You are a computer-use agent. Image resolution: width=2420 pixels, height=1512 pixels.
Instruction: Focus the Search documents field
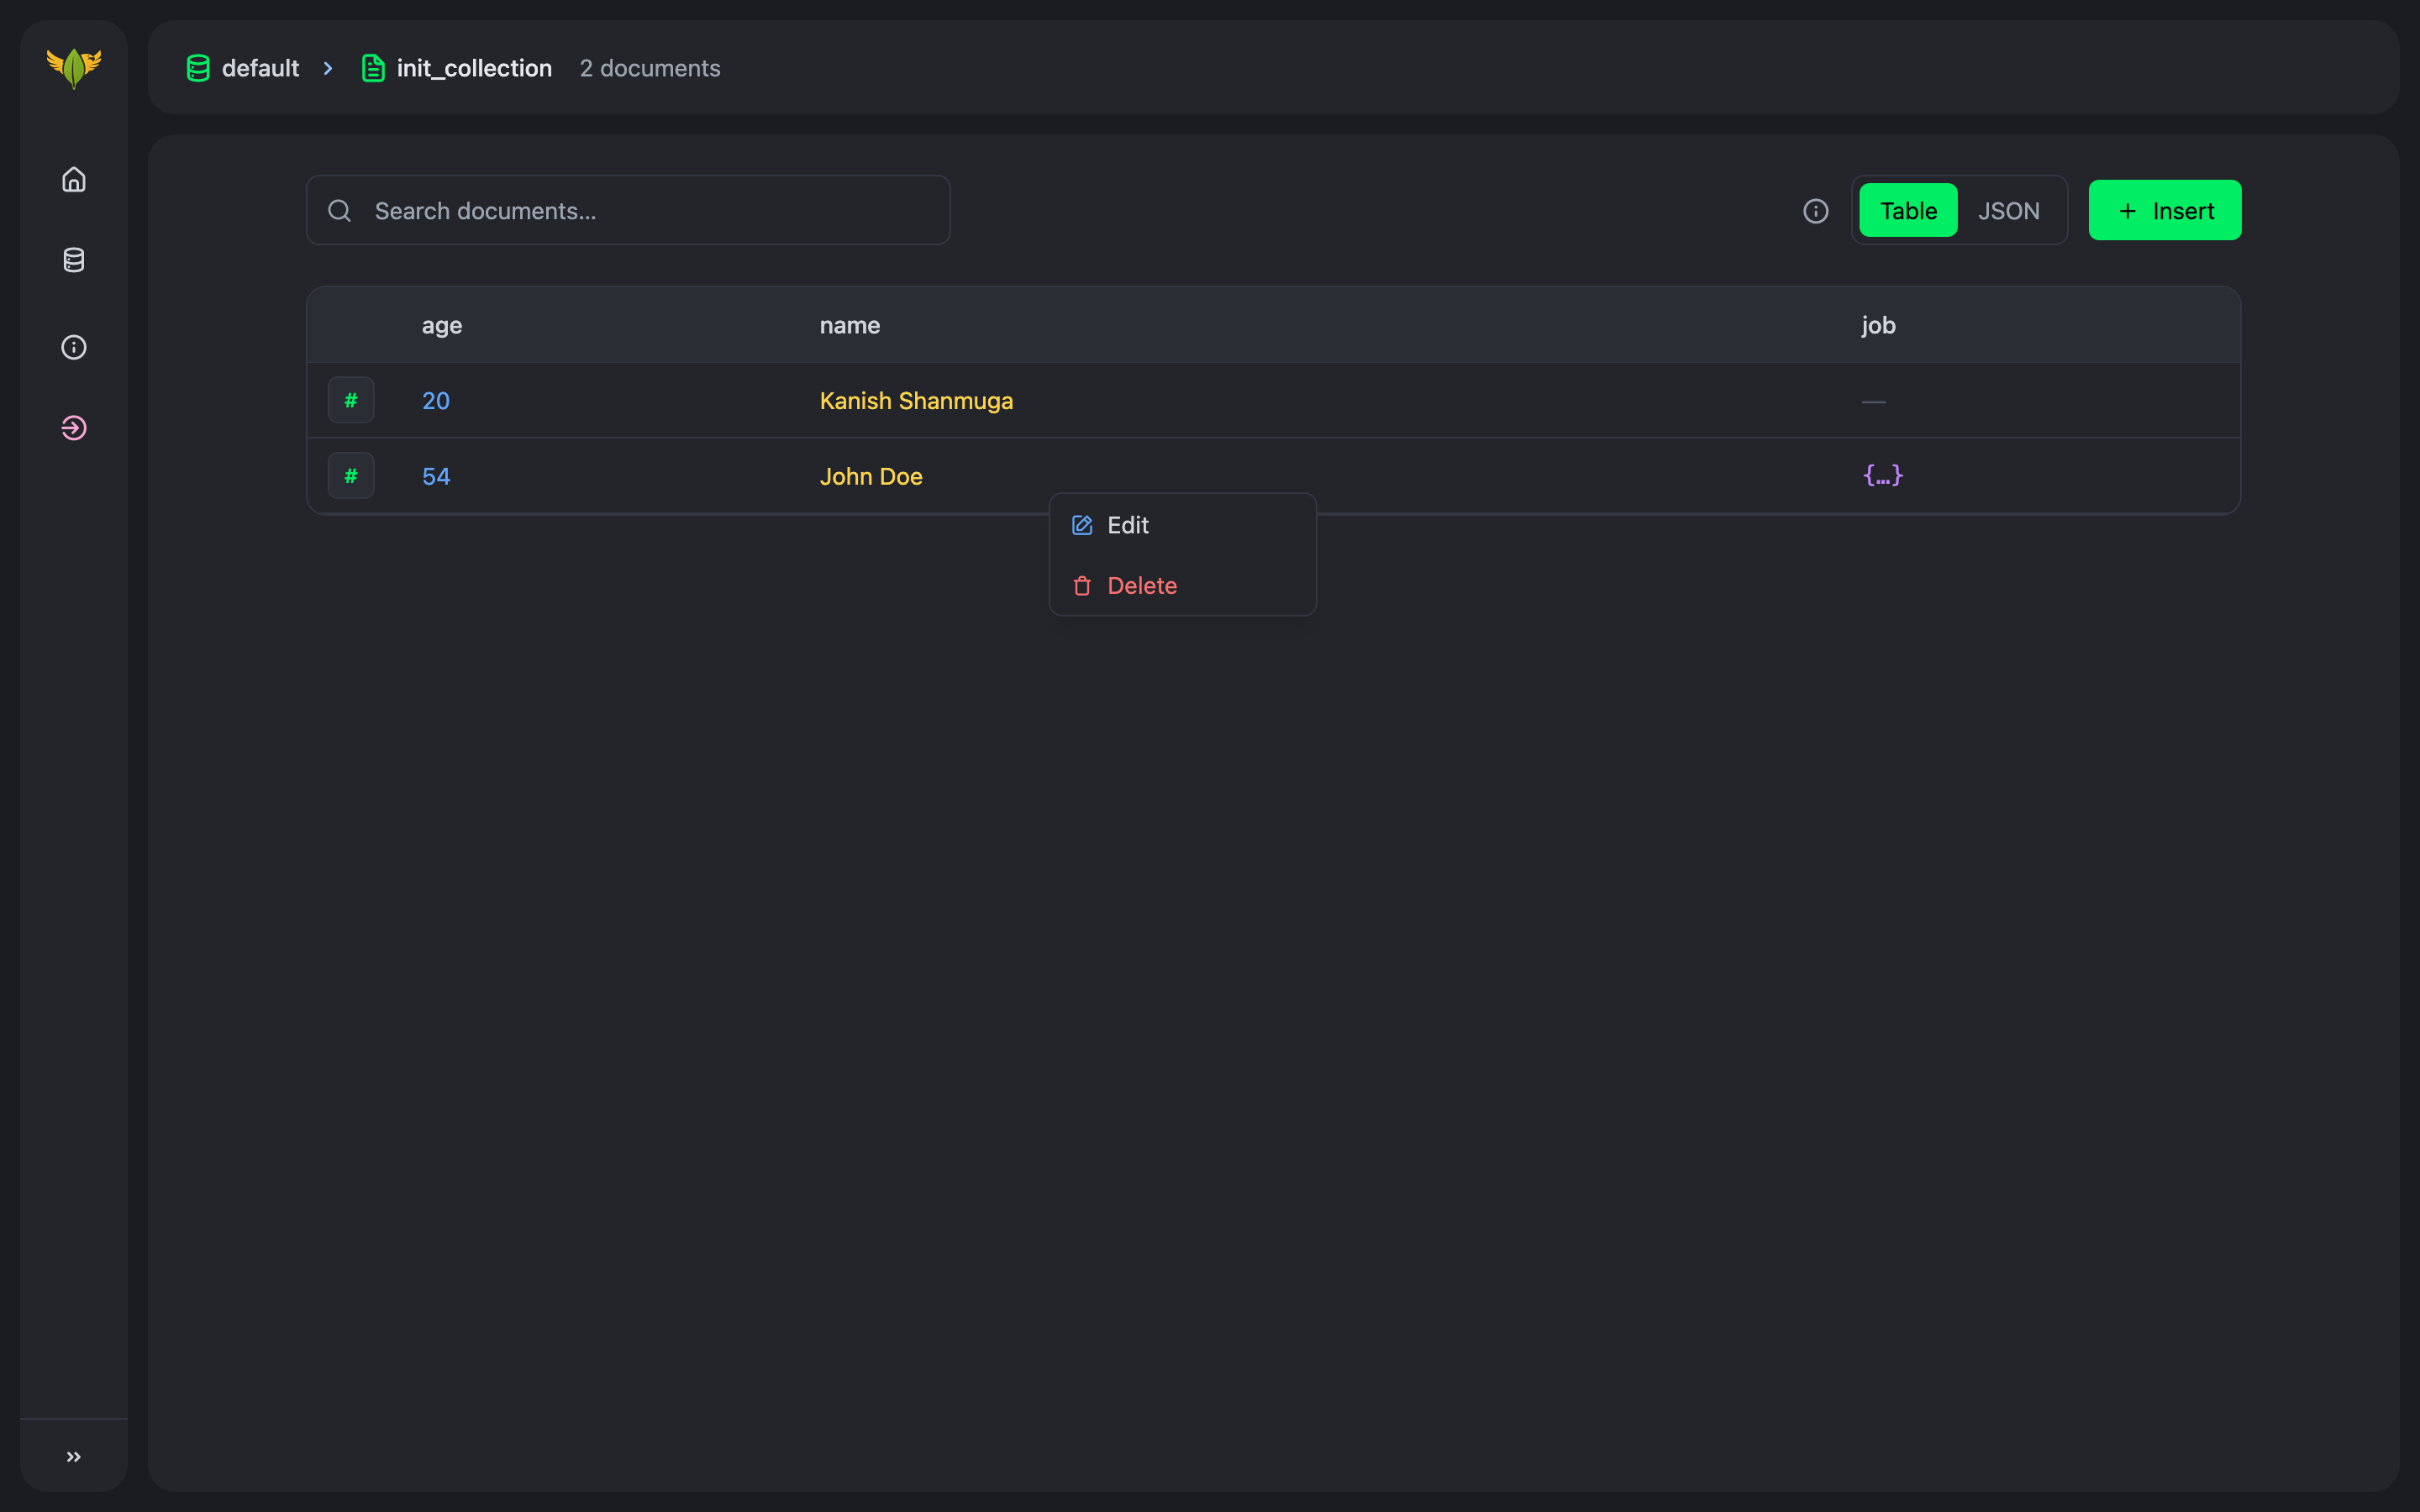coord(627,210)
